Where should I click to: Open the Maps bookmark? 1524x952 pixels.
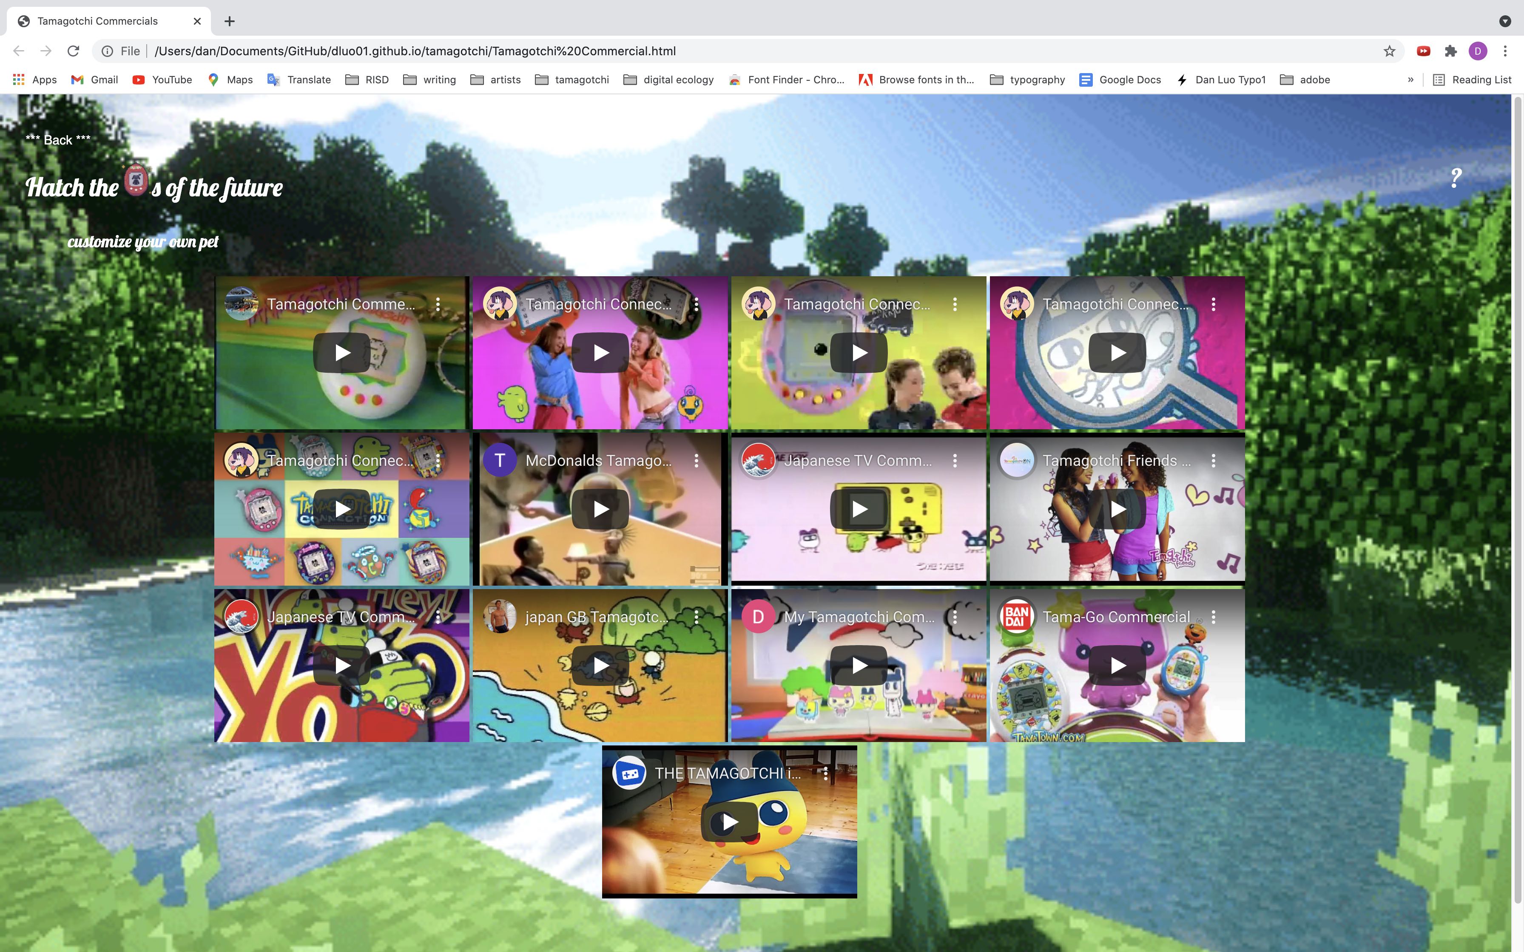tap(230, 80)
